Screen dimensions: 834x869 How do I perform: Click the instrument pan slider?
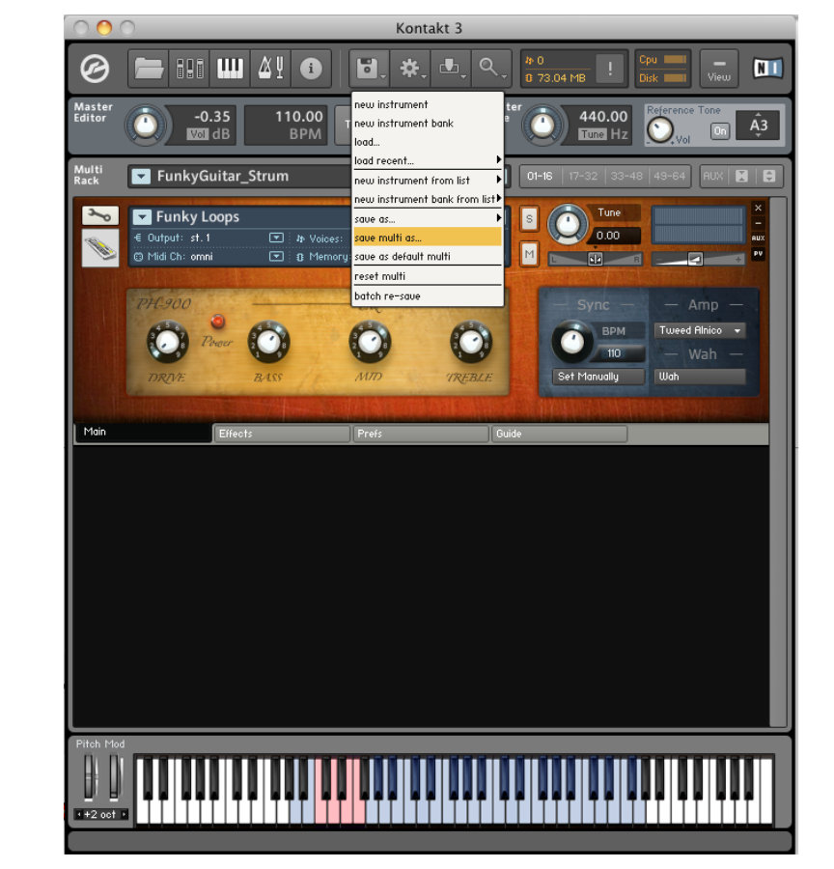coord(595,260)
